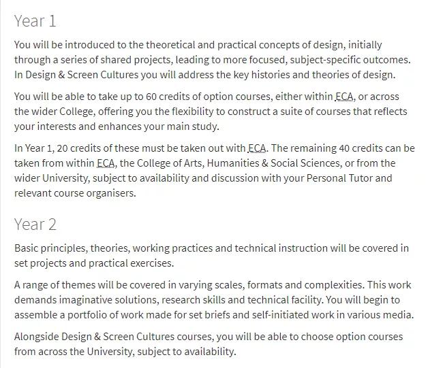Click 'Alongside Design & Screen Cultures courses'
Viewport: 428px width, 368px height.
(113, 337)
